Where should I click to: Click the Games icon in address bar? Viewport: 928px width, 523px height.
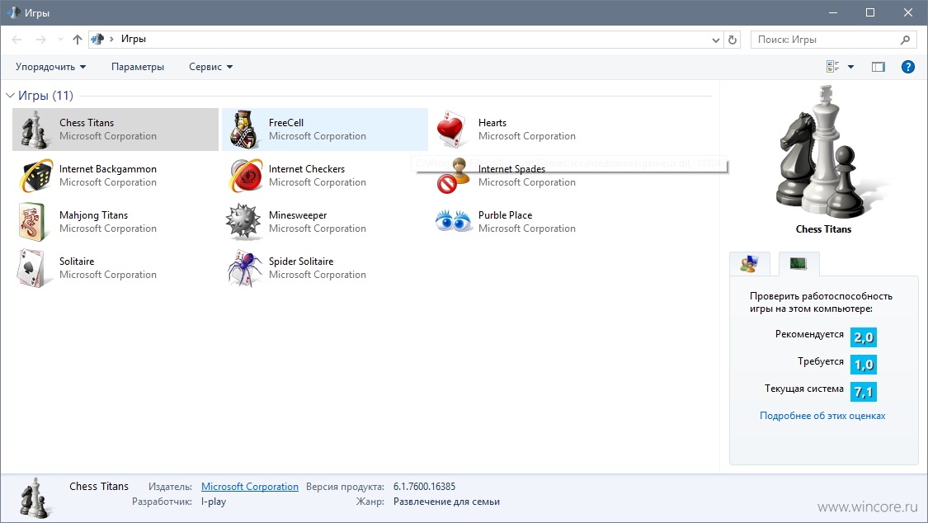97,39
